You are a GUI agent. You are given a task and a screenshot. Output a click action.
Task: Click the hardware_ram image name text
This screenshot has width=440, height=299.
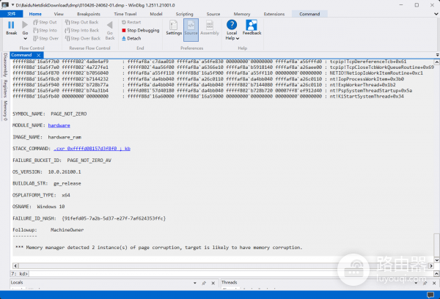click(x=65, y=137)
